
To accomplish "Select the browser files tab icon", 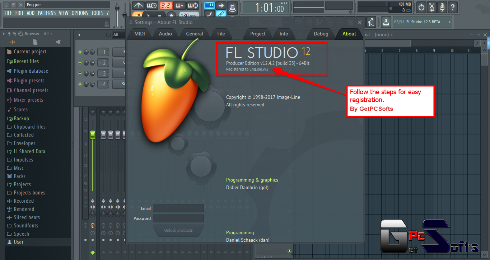I will pyautogui.click(x=35, y=42).
